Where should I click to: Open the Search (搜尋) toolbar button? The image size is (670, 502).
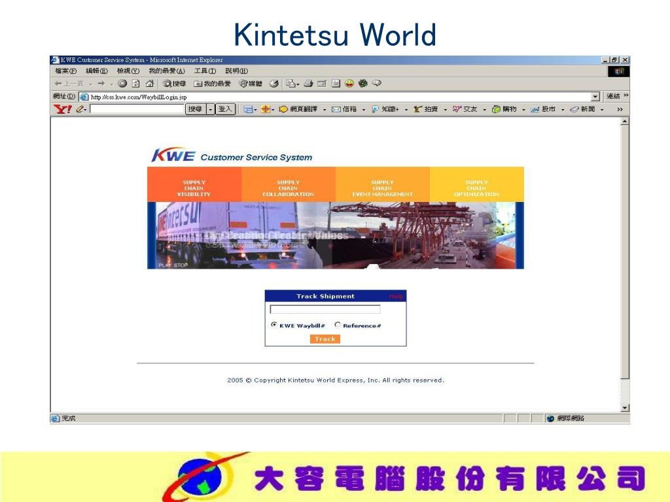pos(174,84)
